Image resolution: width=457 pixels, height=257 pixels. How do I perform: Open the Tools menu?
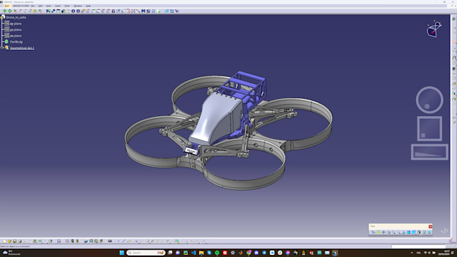point(67,6)
